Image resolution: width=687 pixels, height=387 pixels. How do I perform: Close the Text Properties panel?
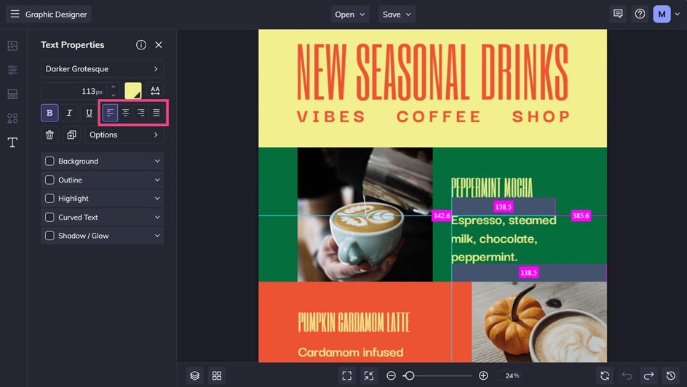[x=159, y=44]
